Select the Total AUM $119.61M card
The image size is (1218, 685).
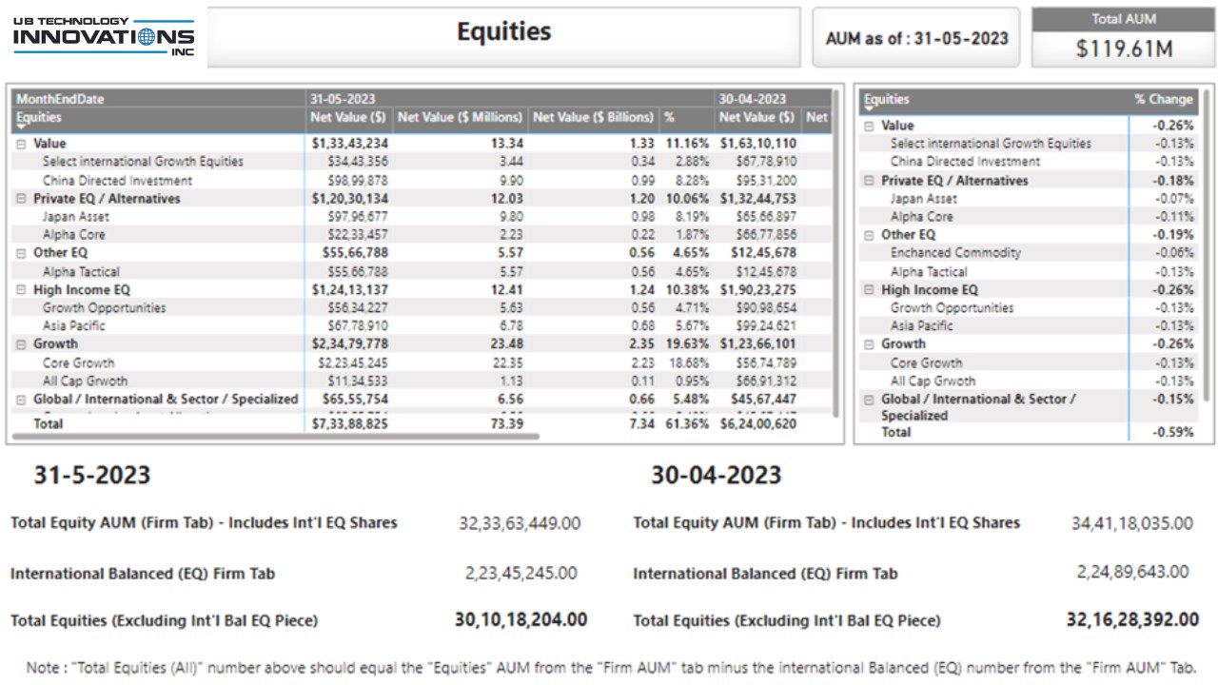pyautogui.click(x=1123, y=38)
